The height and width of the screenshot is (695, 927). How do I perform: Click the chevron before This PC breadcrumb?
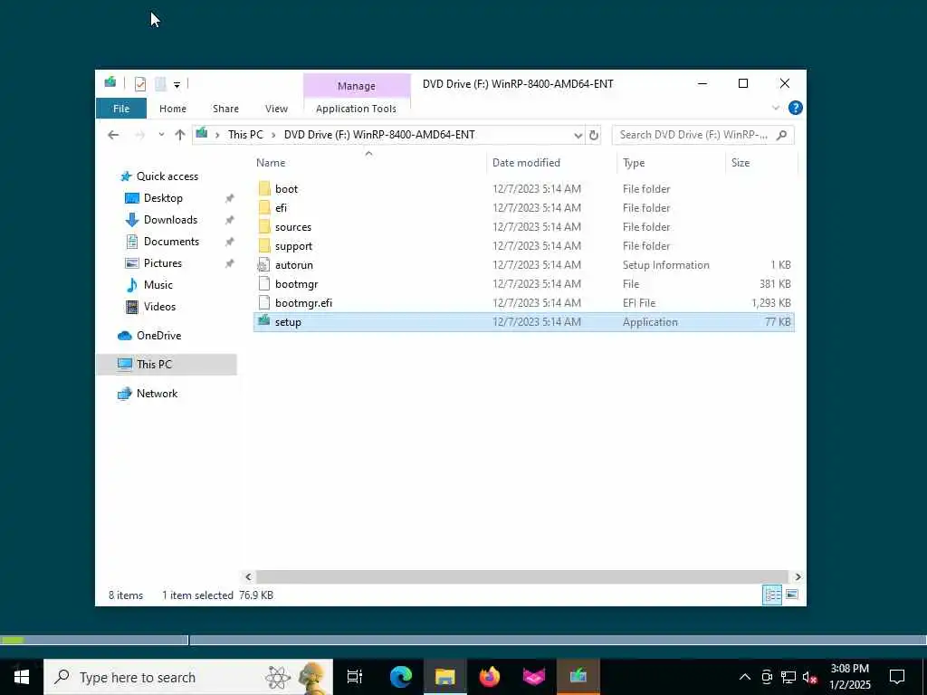pos(217,136)
